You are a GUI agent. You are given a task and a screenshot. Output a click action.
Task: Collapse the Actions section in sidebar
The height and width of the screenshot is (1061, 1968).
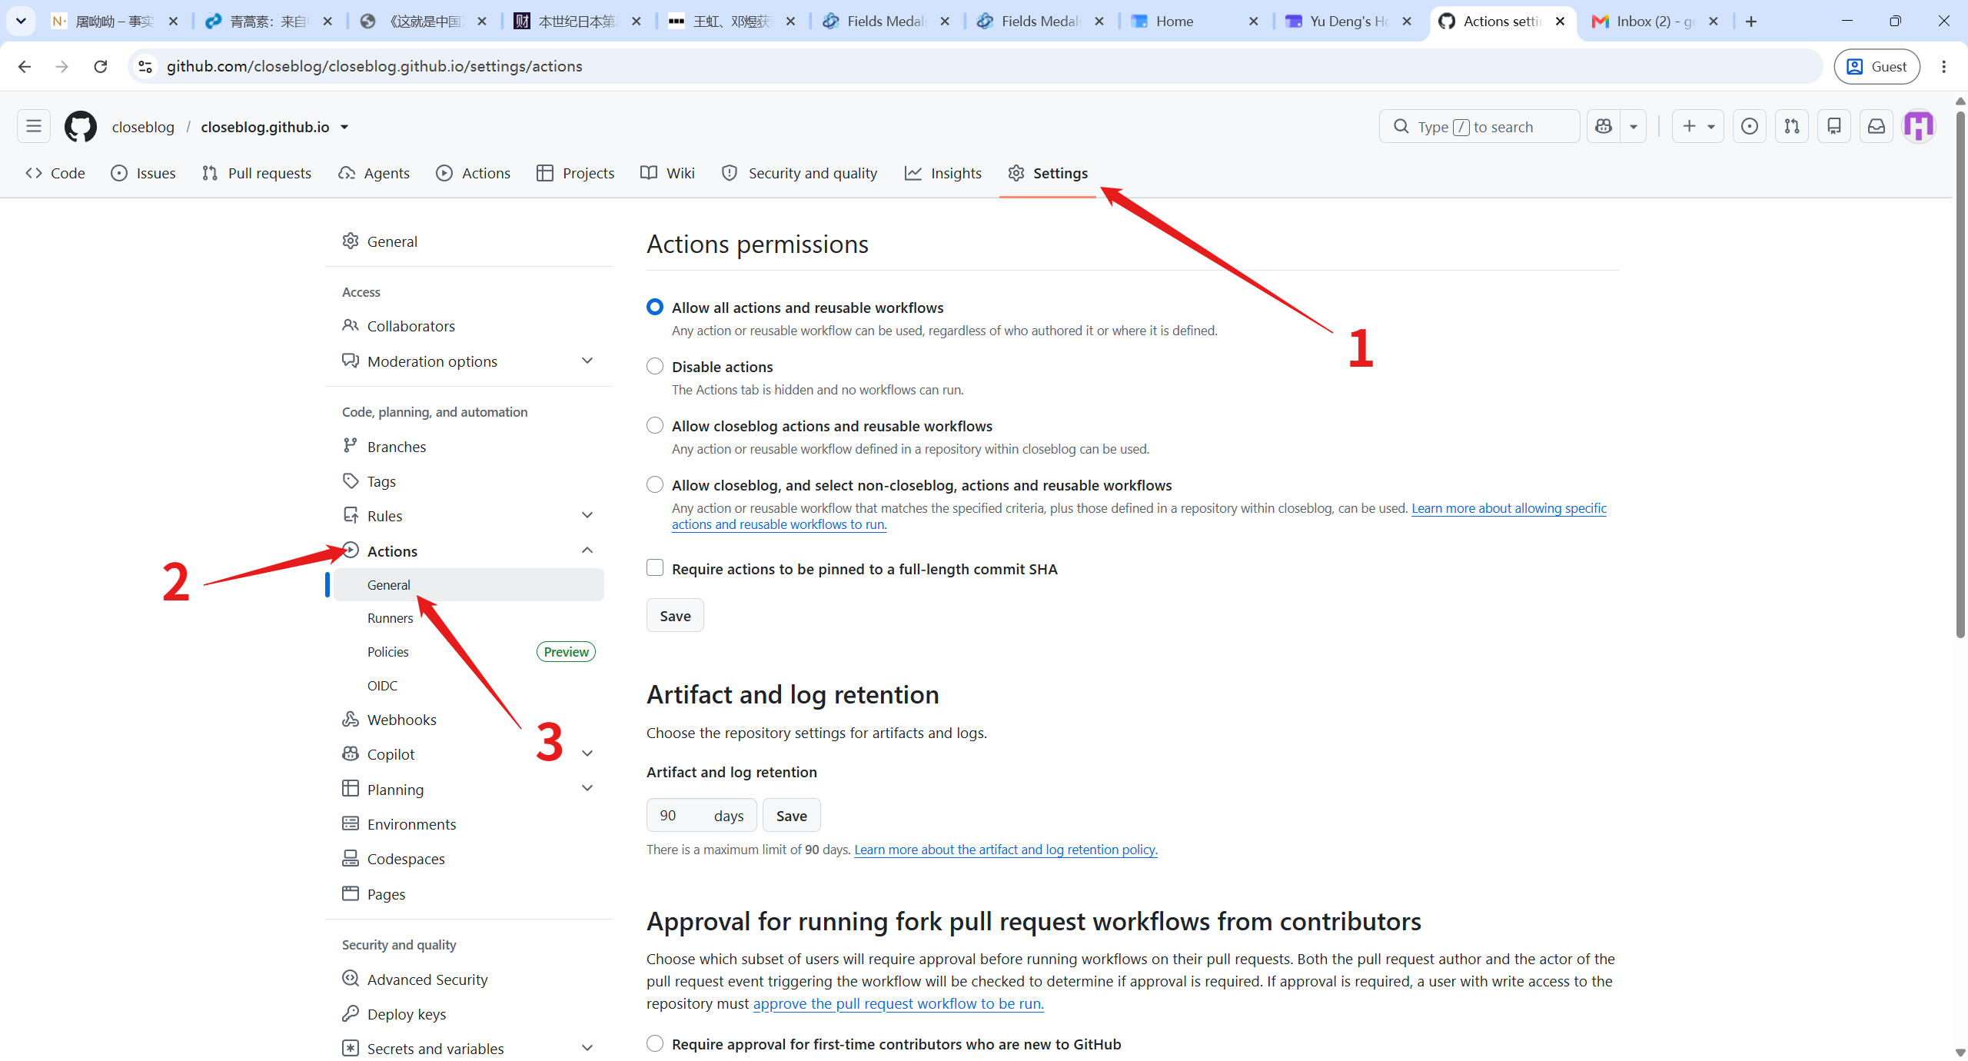(587, 550)
